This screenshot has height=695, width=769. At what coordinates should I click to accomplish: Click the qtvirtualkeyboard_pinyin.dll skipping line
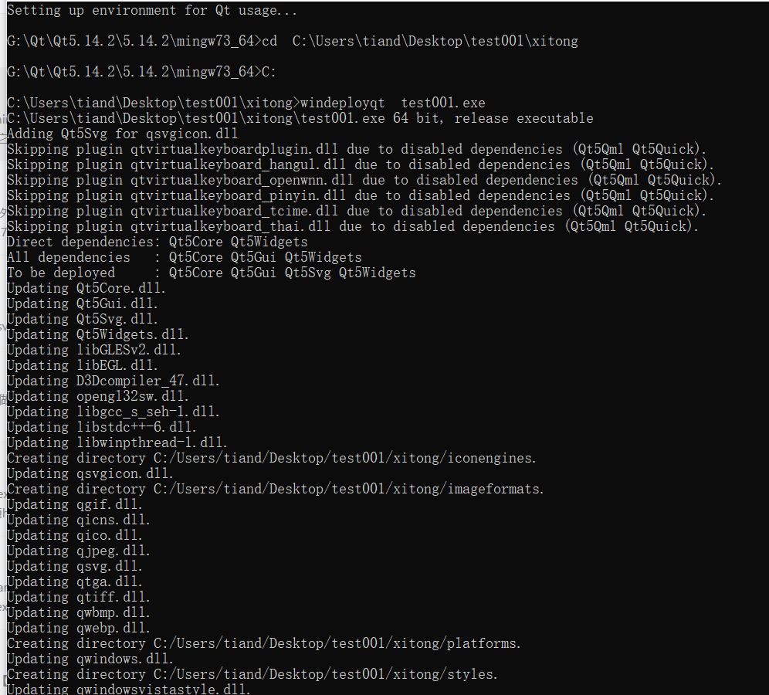click(x=361, y=195)
